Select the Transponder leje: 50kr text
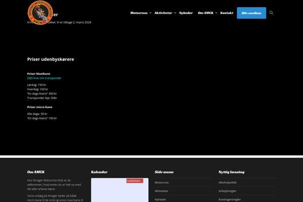This screenshot has width=303, height=202. (x=42, y=98)
